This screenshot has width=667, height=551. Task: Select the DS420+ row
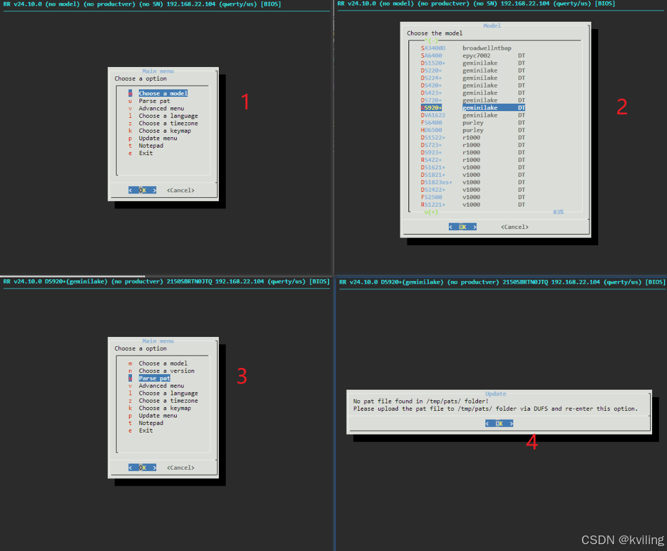[472, 85]
